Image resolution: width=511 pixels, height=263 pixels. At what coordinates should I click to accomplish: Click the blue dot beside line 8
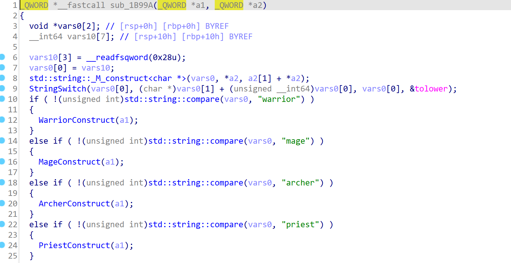2,78
